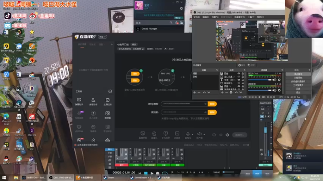Viewport: 323px width, 181px height.
Task: Toggle visibility of 图像 3 source
Action: pyautogui.click(x=239, y=86)
